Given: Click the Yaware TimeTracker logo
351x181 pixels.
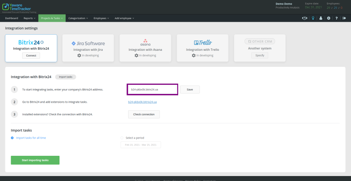Looking at the screenshot, I should tap(17, 7).
